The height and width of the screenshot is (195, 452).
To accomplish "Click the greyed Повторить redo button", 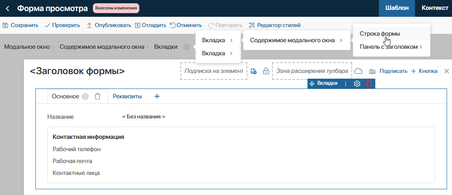I will (225, 25).
